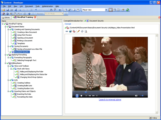Click the Help question mark toolbar icon
This screenshot has width=161, height=120.
tap(60, 10)
